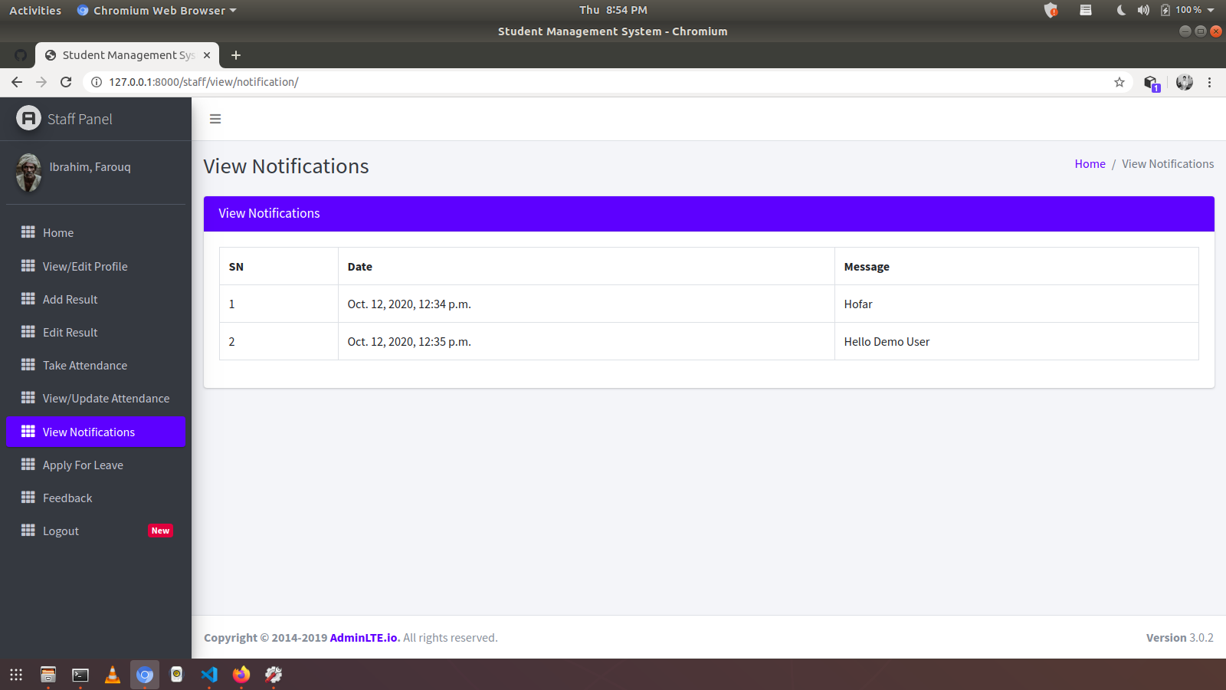The image size is (1226, 690).
Task: Click the 'Hello Demo User' message cell
Action: point(1016,341)
